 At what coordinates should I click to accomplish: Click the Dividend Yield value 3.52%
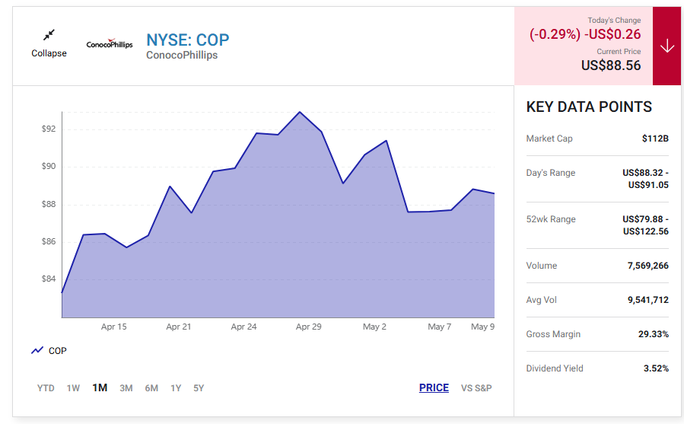[x=656, y=368]
